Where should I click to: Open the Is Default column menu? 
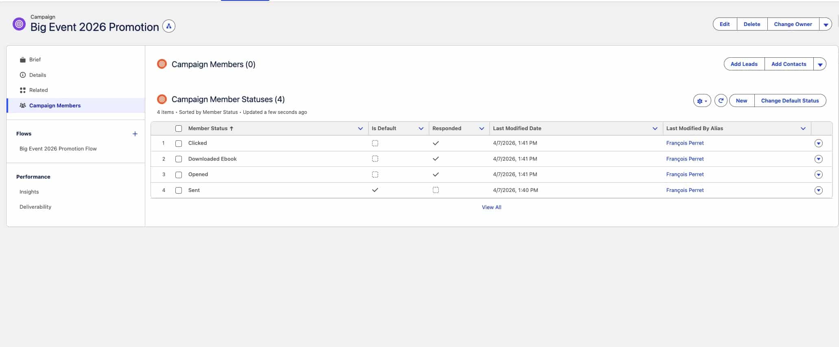coord(421,129)
